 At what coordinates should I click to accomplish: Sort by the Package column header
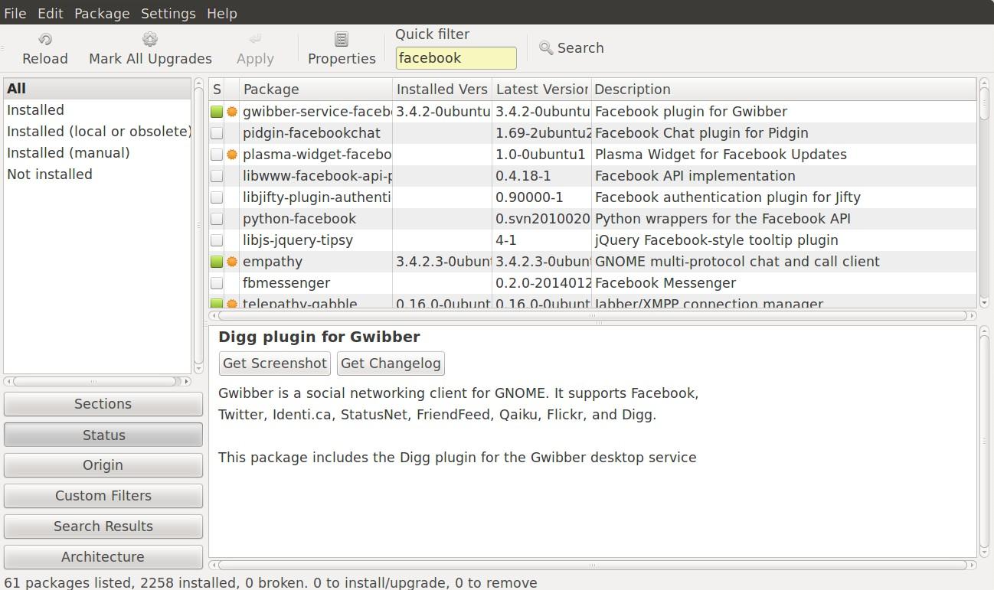pos(316,90)
